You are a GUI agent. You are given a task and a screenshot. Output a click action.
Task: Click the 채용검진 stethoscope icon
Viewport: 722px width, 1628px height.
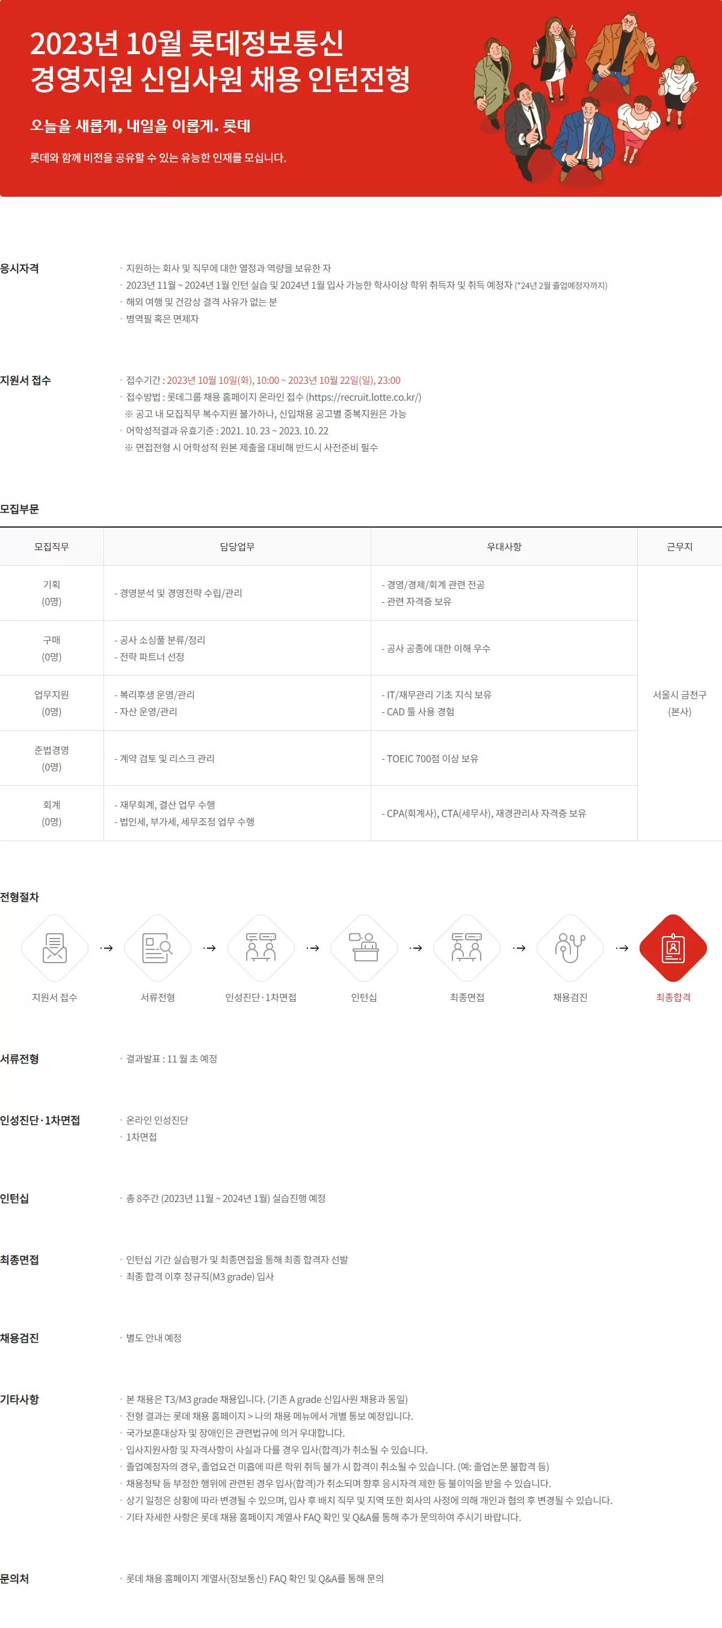click(x=570, y=948)
